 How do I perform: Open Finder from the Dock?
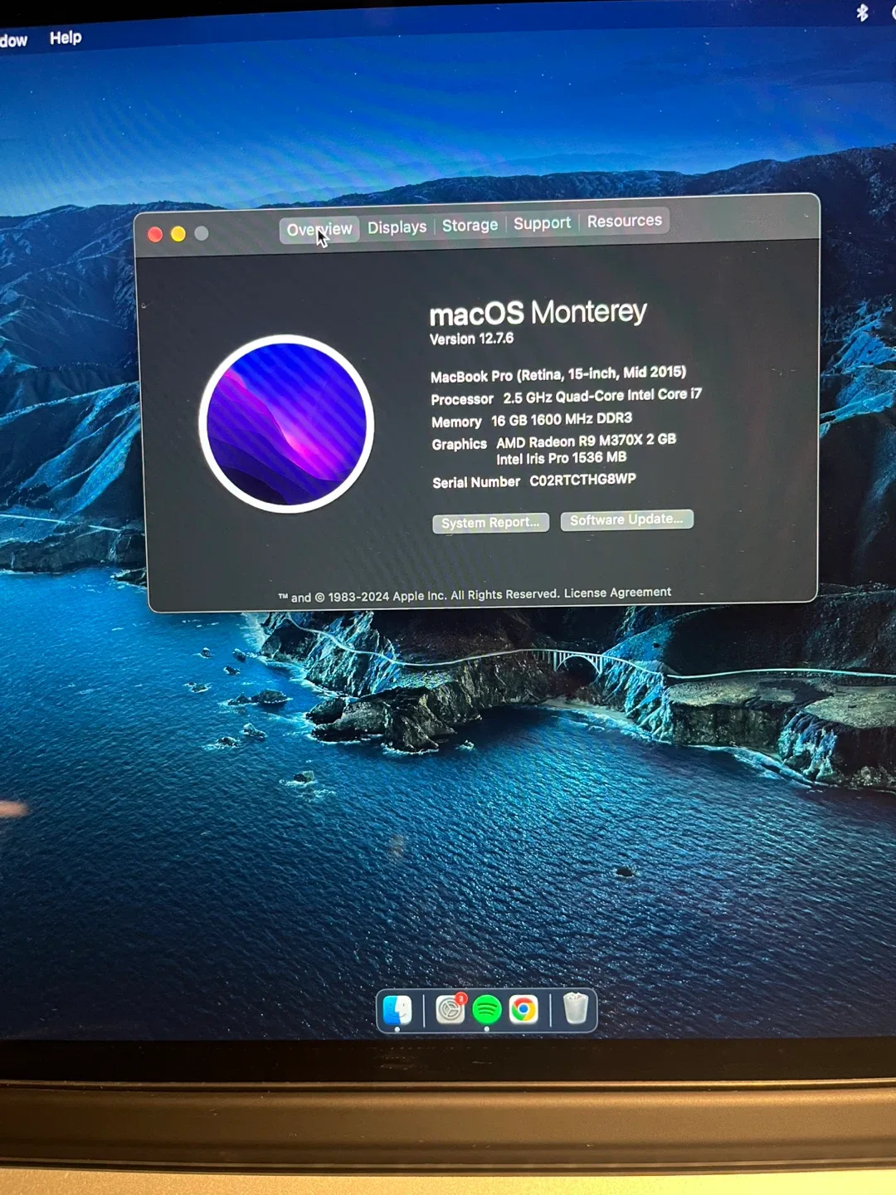coord(397,1010)
